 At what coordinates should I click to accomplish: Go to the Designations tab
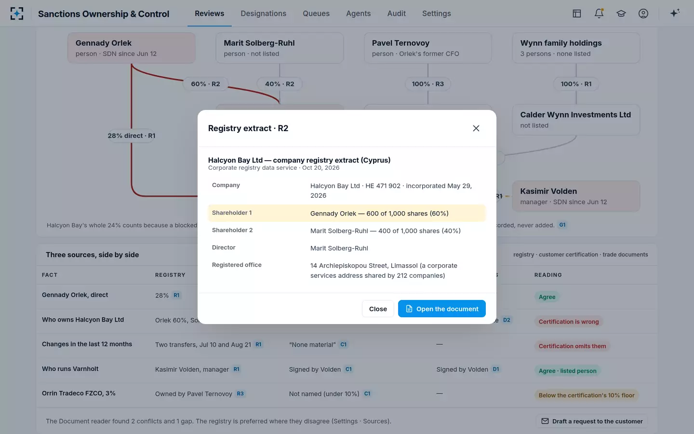tap(264, 14)
